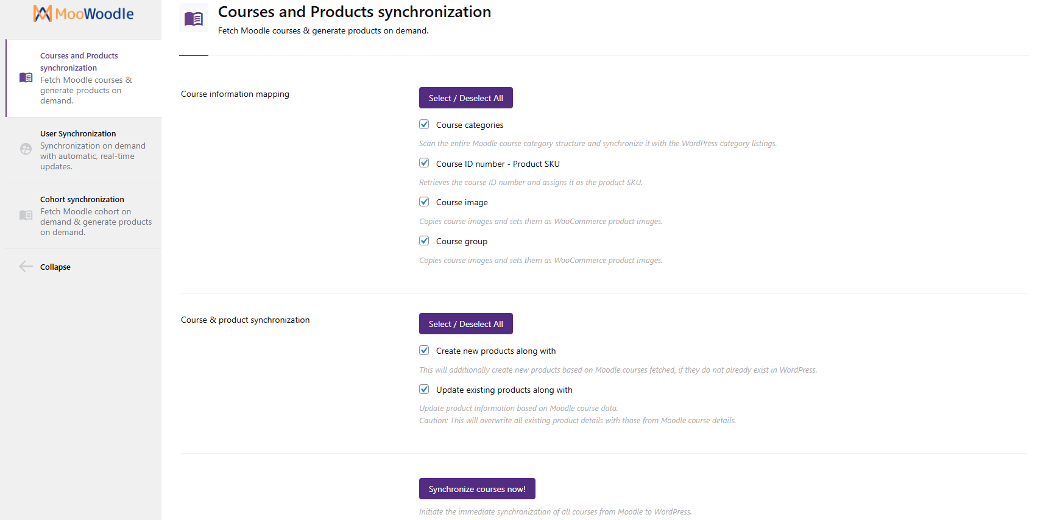Click the Course image label text
1046x520 pixels.
(x=462, y=203)
